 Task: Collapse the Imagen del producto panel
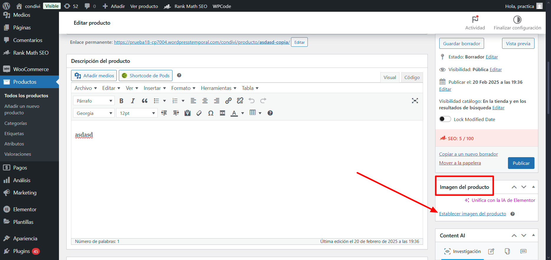pyautogui.click(x=533, y=187)
